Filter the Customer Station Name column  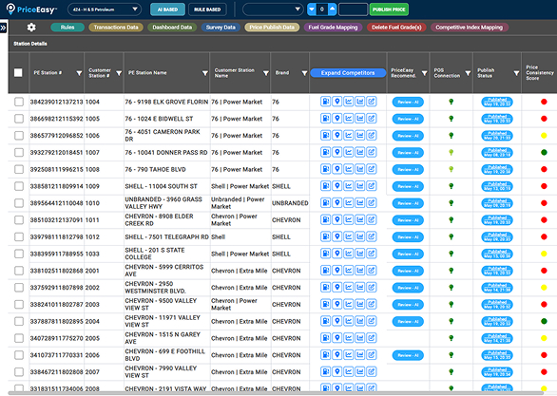point(266,73)
